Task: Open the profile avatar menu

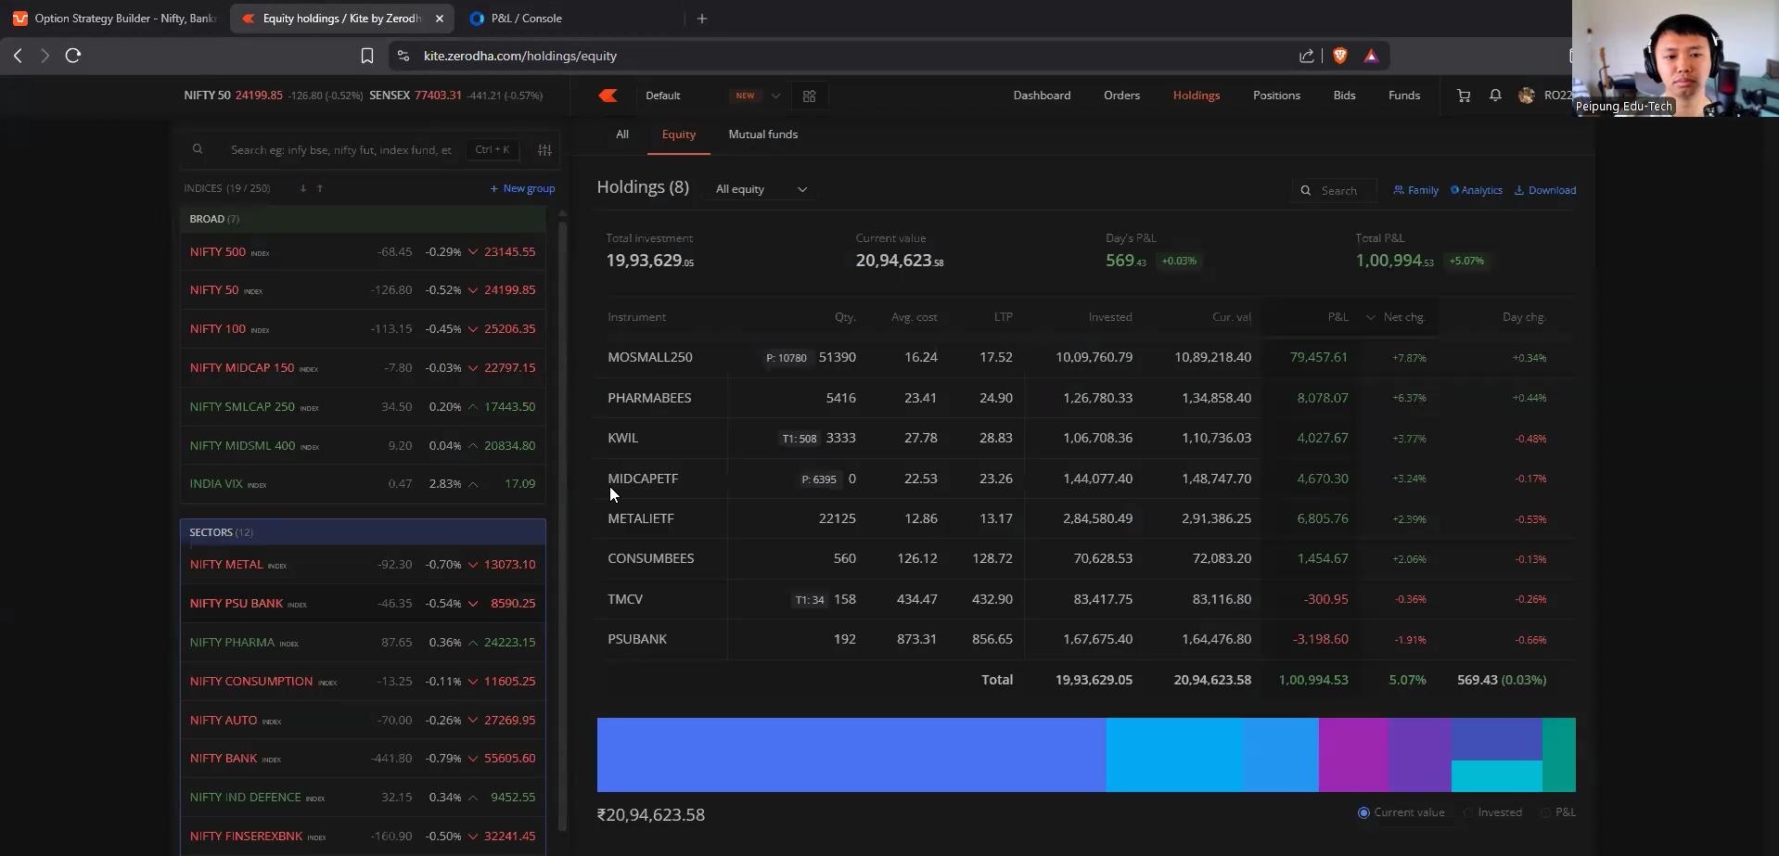Action: point(1526,96)
